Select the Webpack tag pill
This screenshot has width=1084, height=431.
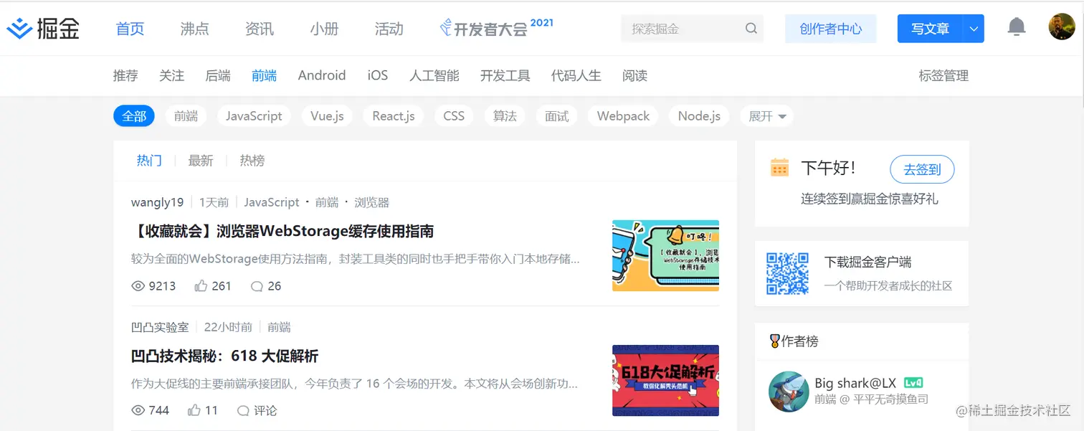623,116
